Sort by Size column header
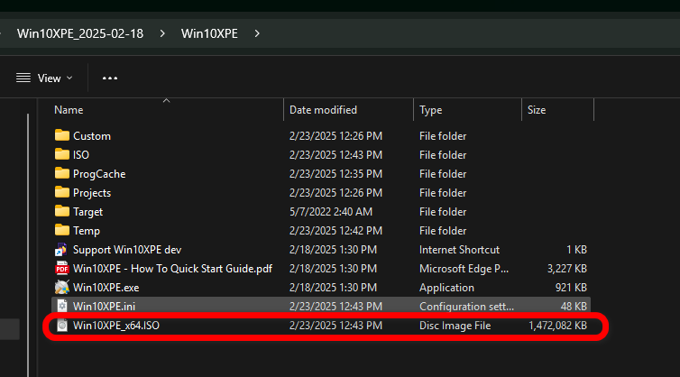The height and width of the screenshot is (377, 680). coord(537,110)
